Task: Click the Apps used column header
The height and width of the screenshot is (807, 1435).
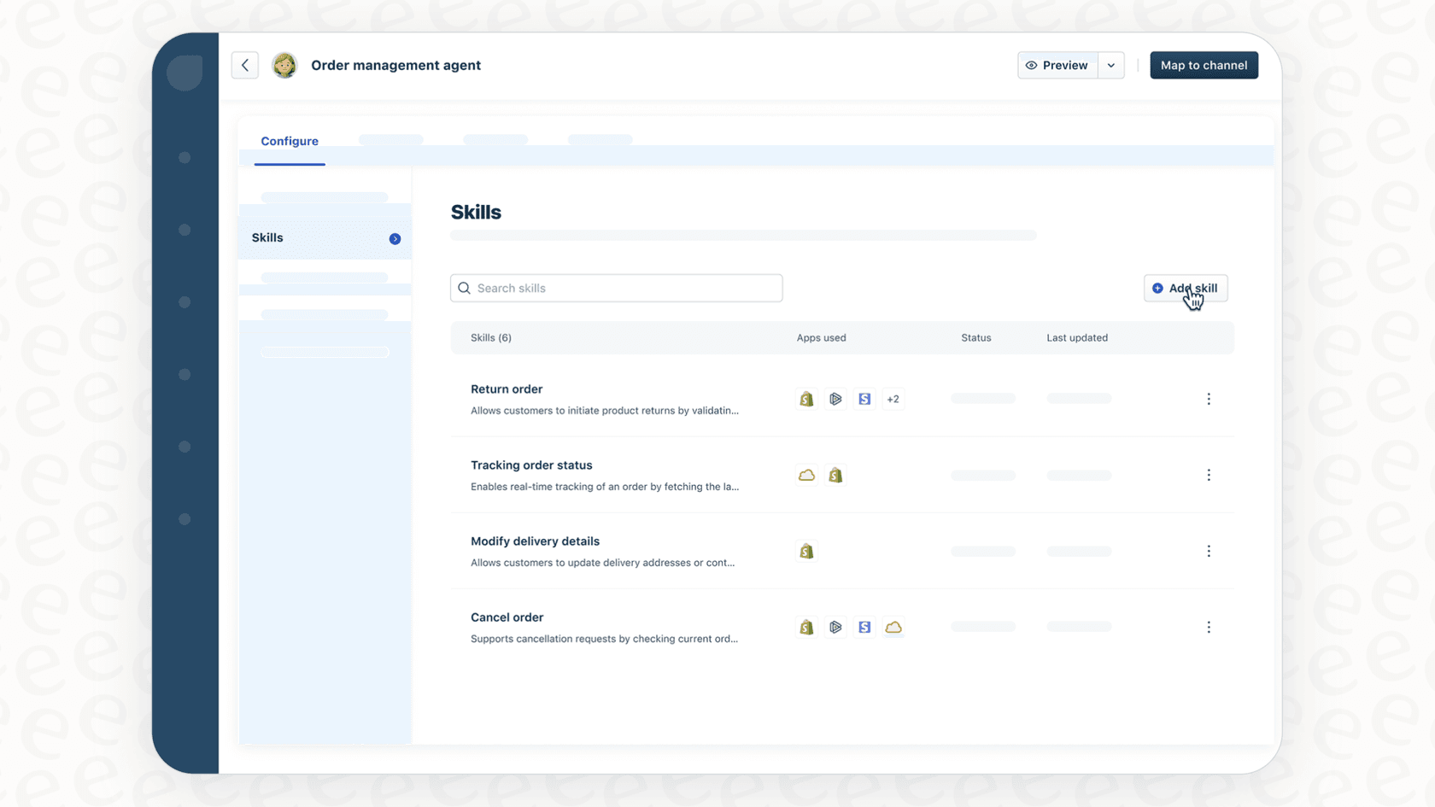Action: tap(822, 337)
